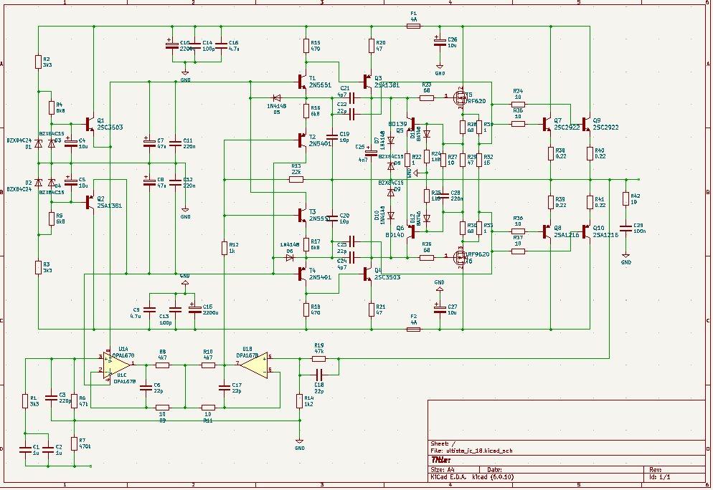
Task: Click resistor R8 4k7
Action: (162, 365)
